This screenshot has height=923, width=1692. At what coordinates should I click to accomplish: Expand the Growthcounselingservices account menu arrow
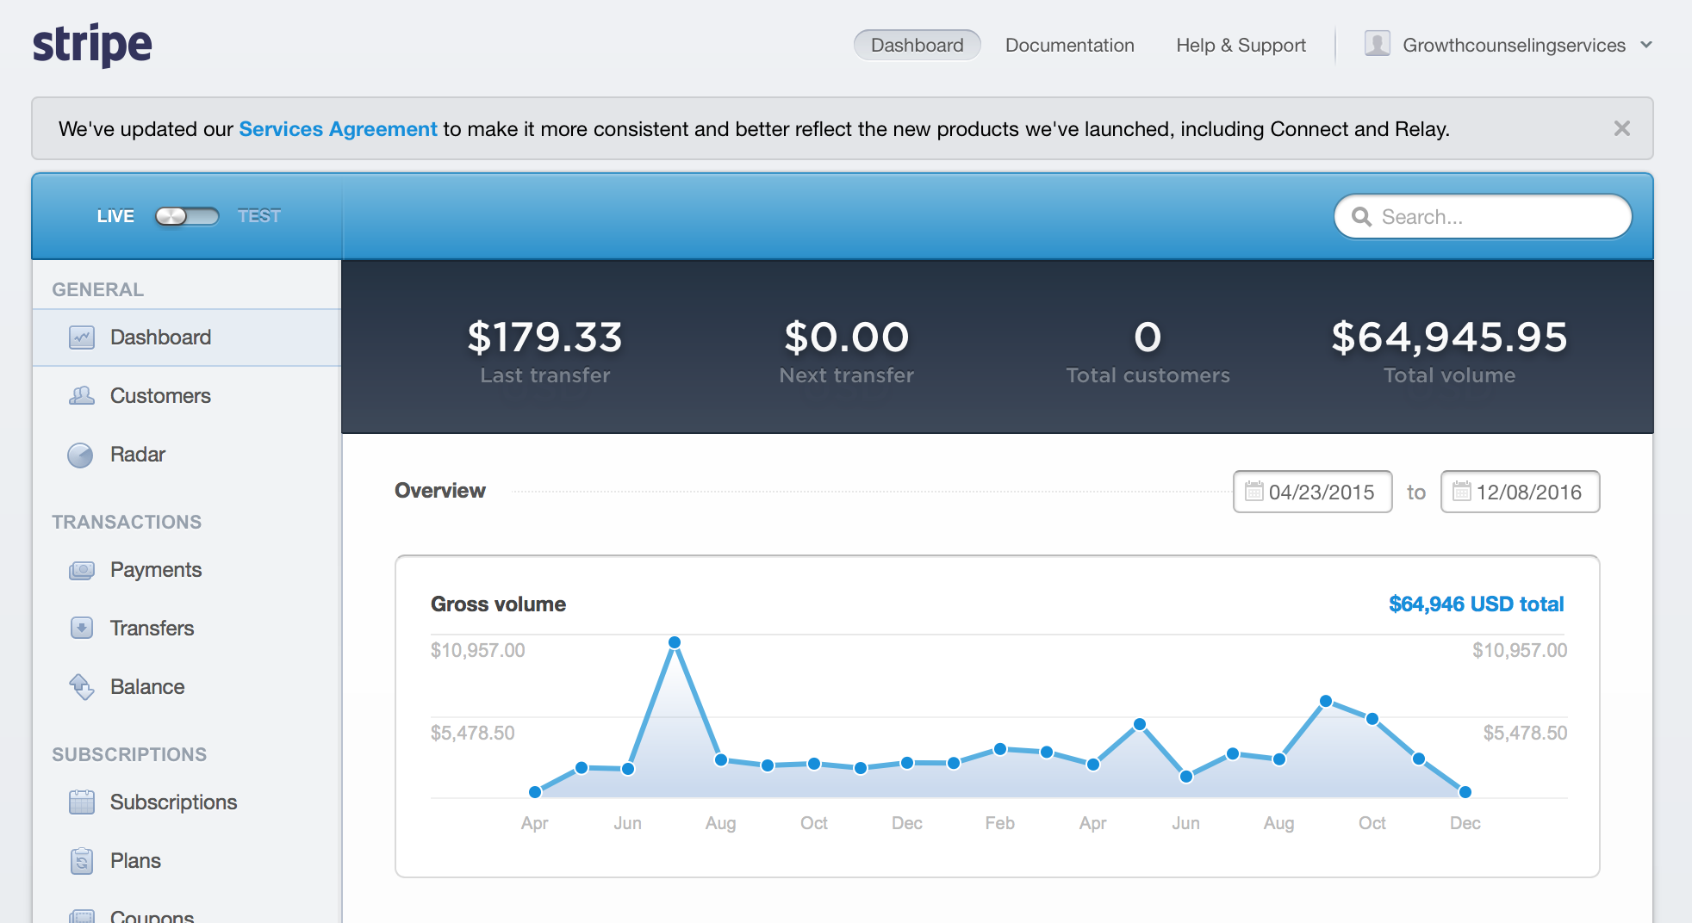coord(1646,45)
